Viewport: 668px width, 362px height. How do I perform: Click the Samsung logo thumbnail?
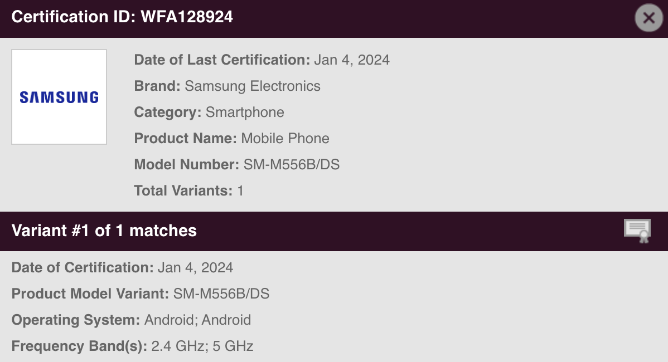coord(59,97)
